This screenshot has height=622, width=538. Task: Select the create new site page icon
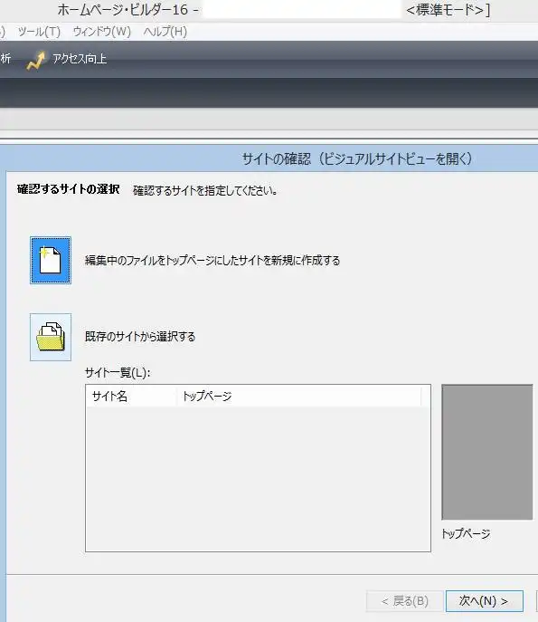click(x=51, y=260)
